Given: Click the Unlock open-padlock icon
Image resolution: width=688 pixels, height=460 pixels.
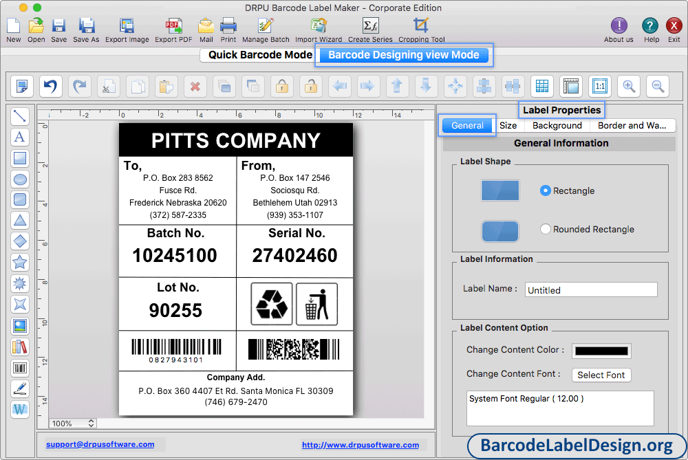Looking at the screenshot, I should tap(311, 86).
